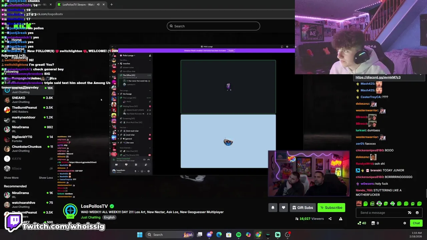
Task: Open OBS Studio from taskbar
Action: pos(288,235)
